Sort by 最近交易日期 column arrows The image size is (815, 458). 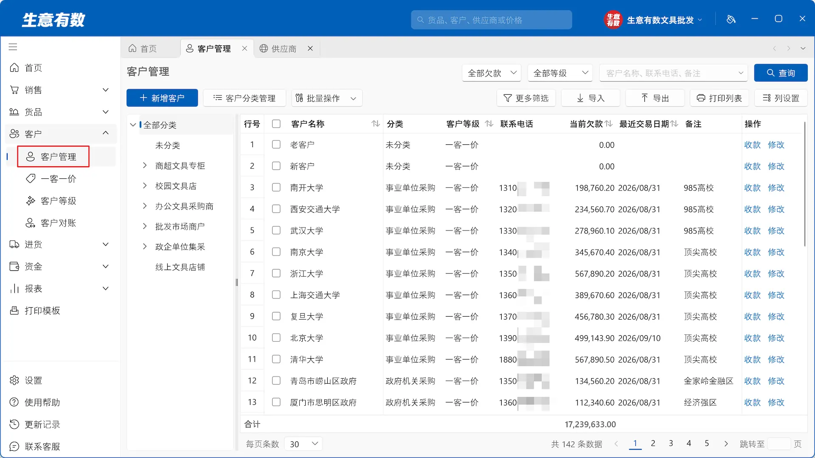(674, 124)
